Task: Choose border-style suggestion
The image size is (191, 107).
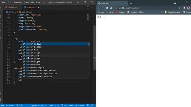Action: coord(56,65)
